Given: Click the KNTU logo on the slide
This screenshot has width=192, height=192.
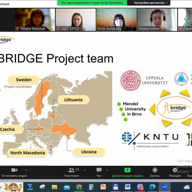Looking at the screenshot, I should 150,140.
